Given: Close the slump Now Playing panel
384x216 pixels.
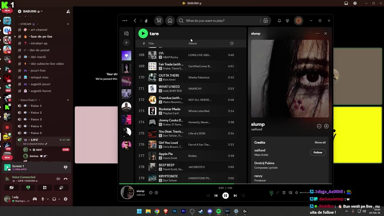Looking at the screenshot, I should 325,34.
